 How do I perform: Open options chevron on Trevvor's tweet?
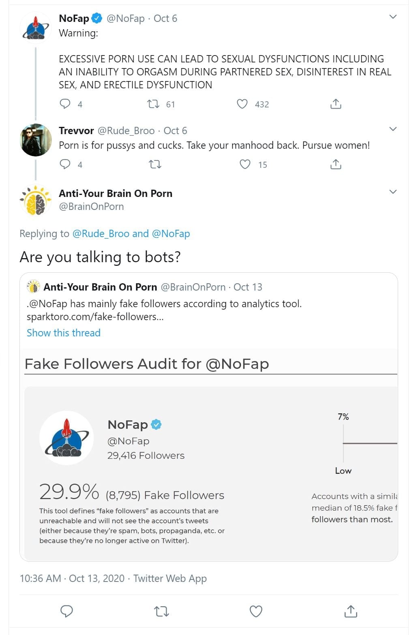pos(393,129)
